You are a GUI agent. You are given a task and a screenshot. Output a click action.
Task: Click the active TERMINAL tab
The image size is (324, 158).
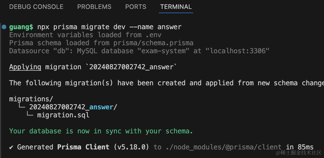176,7
